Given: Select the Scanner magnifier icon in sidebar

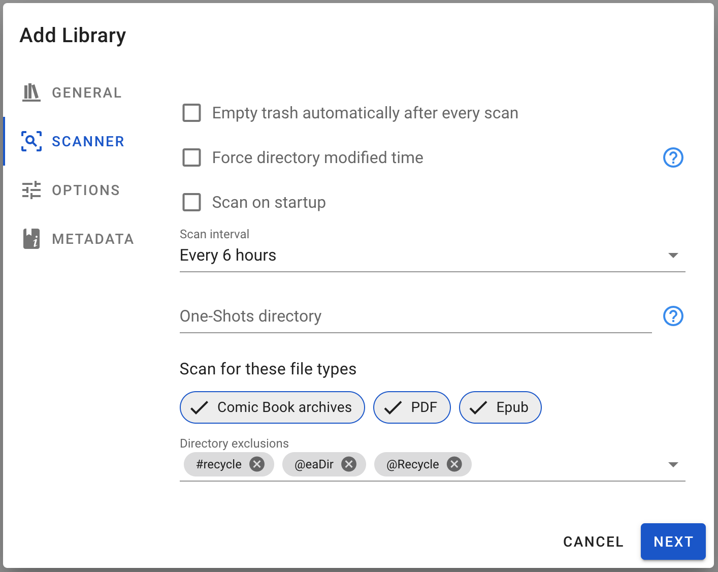Looking at the screenshot, I should (31, 141).
